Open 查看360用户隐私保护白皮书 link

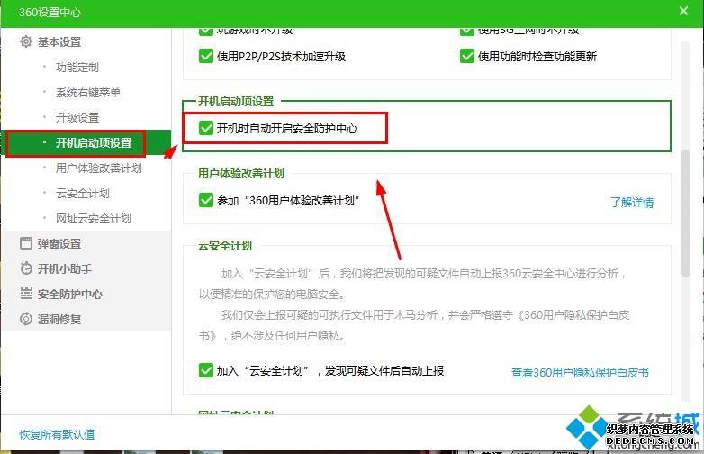[x=580, y=372]
